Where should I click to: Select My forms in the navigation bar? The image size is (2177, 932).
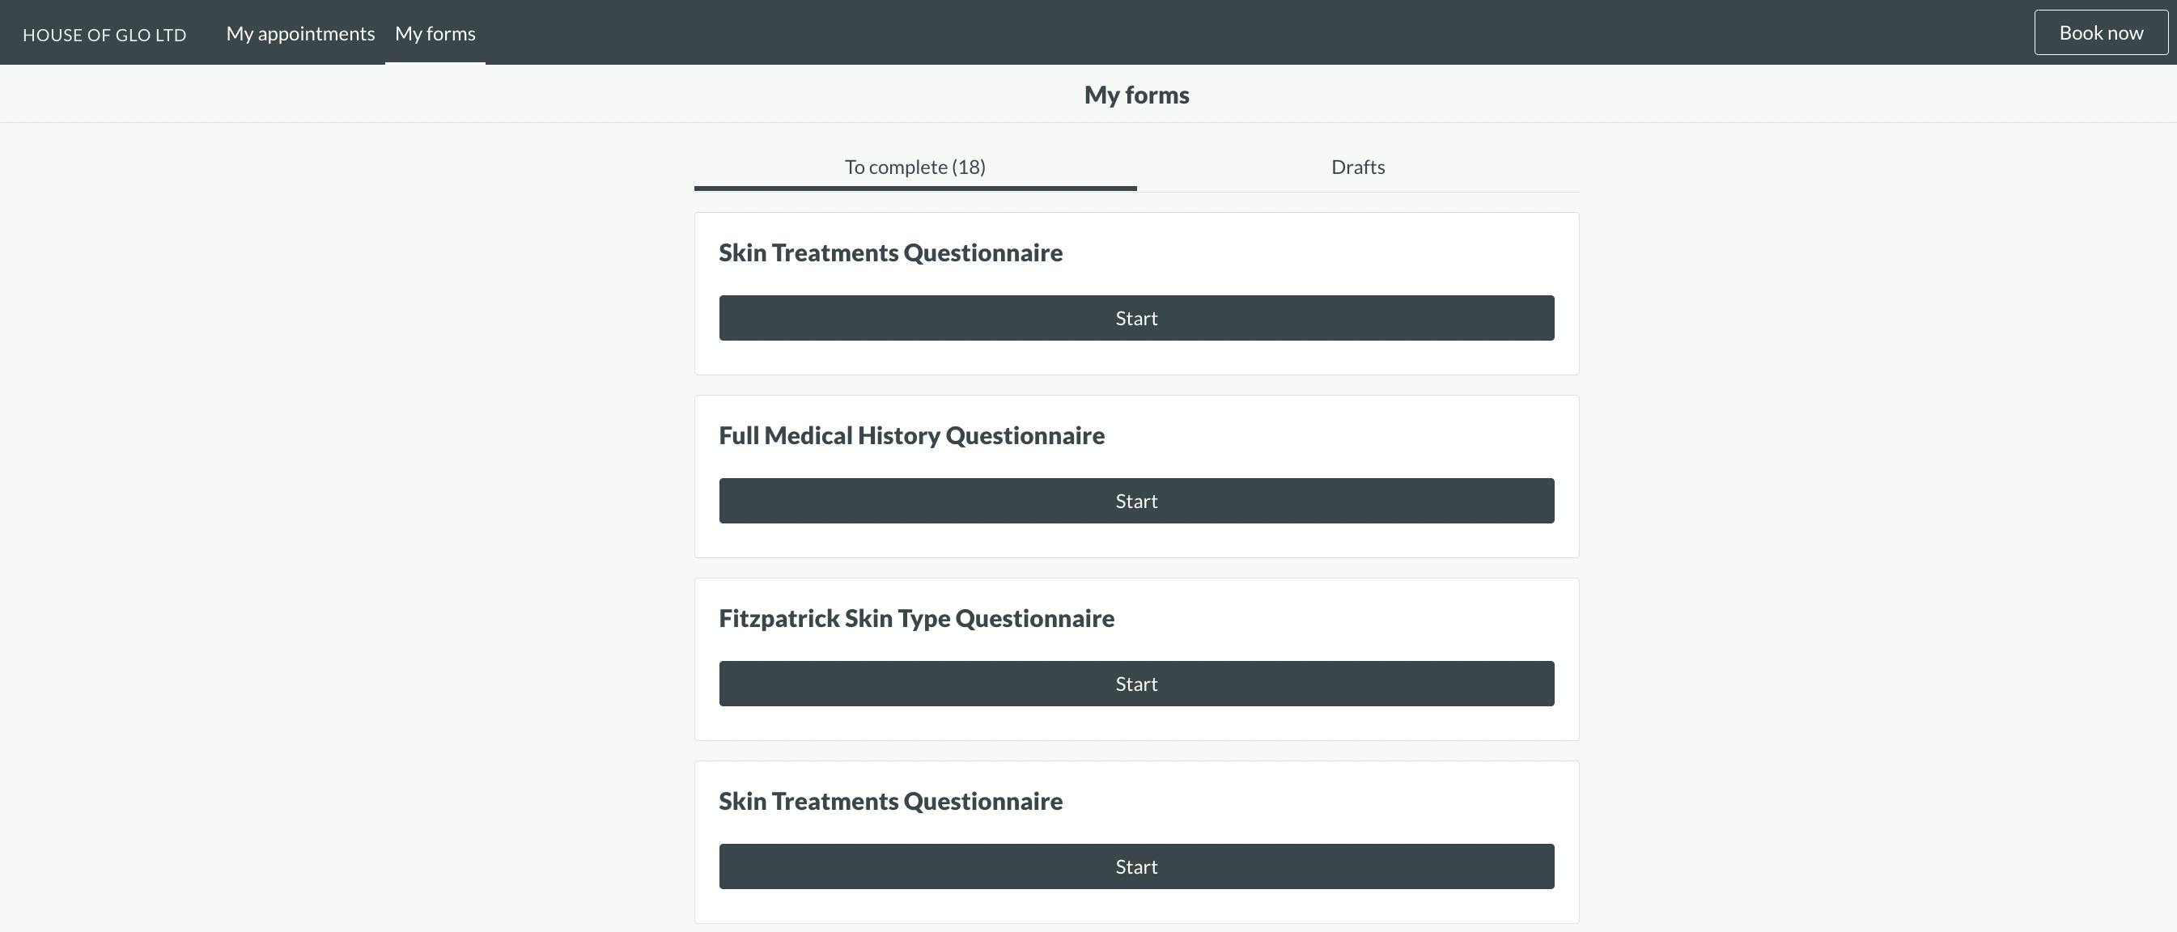click(x=435, y=33)
